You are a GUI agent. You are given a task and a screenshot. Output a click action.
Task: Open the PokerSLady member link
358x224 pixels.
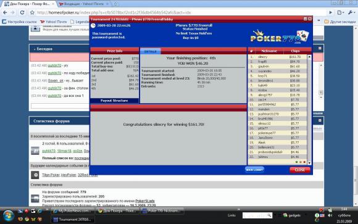[145, 201]
